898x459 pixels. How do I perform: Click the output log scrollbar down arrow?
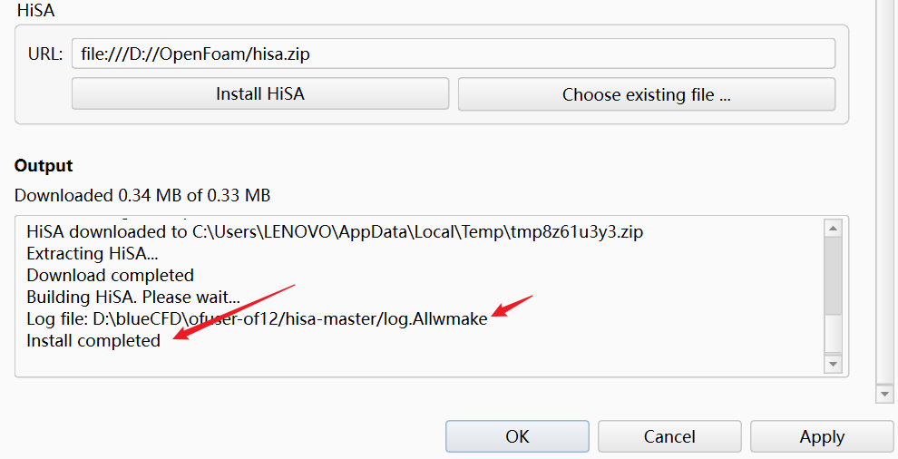(x=833, y=364)
